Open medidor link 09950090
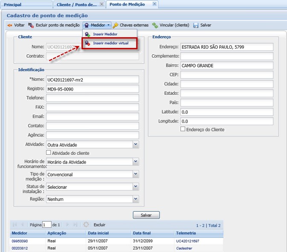This screenshot has height=252, width=287. [x=20, y=241]
